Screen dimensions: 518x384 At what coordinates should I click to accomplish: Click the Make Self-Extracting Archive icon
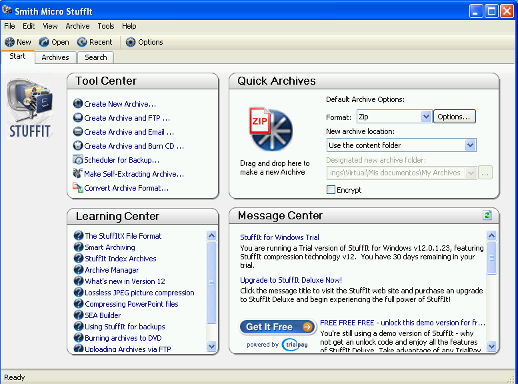pyautogui.click(x=78, y=173)
